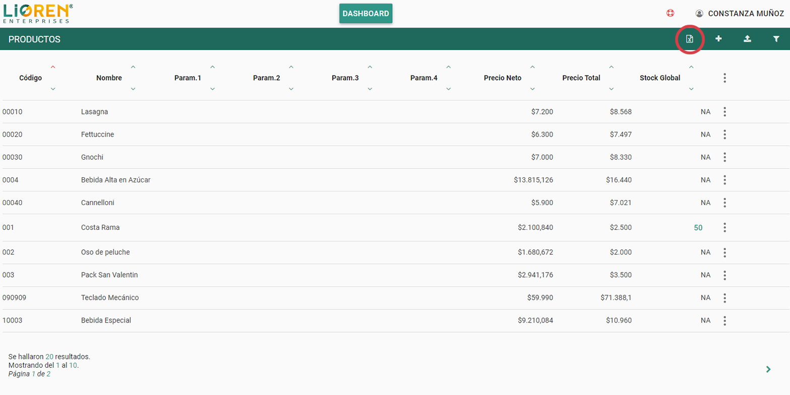Sort Nombre ascending with up chevron
Viewport: 790px width, 395px height.
click(133, 67)
